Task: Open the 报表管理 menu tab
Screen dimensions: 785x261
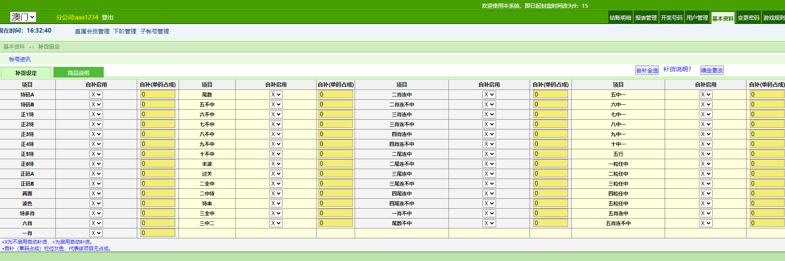Action: 646,18
